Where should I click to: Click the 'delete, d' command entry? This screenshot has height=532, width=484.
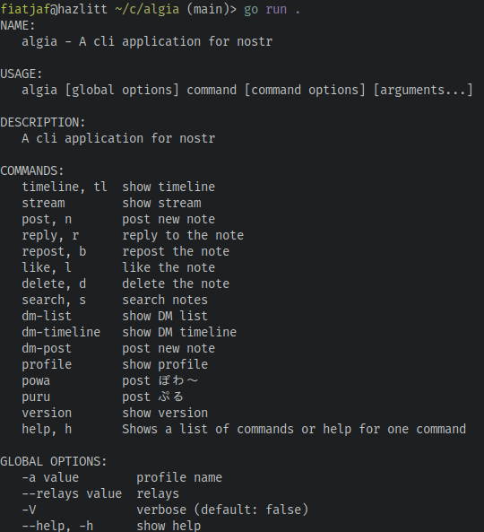coord(54,283)
